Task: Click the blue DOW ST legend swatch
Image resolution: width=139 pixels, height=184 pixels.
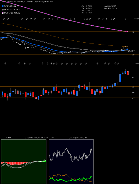Action: click(x=3, y=6)
